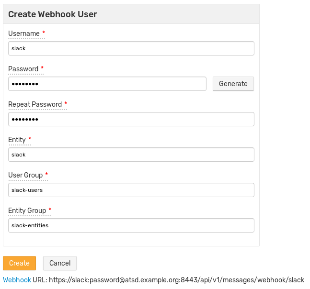This screenshot has height=289, width=310.
Task: Click the Username label text
Action: 24,33
